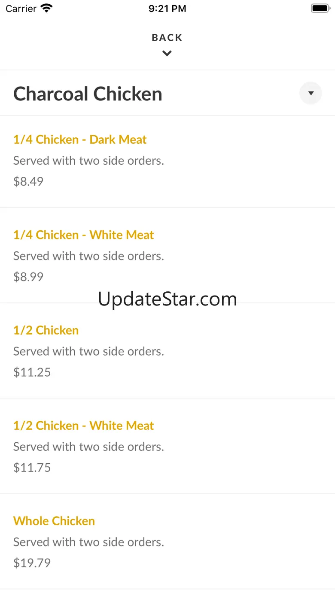Tap the Wi-Fi icon in status bar
This screenshot has width=335, height=595.
point(46,8)
